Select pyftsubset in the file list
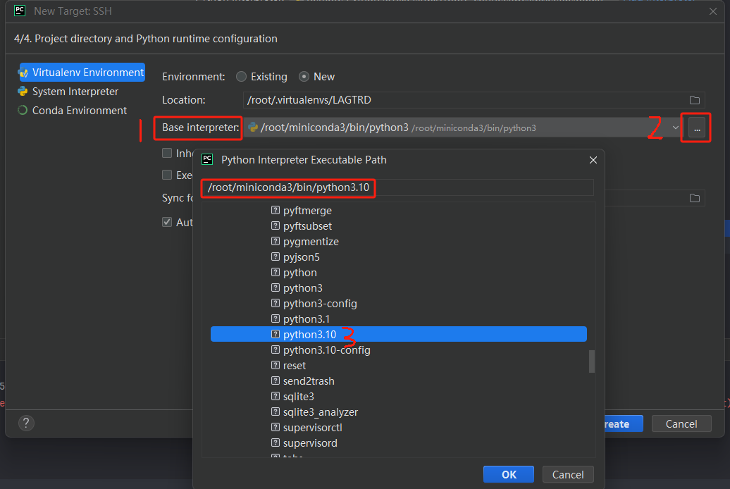 click(307, 226)
